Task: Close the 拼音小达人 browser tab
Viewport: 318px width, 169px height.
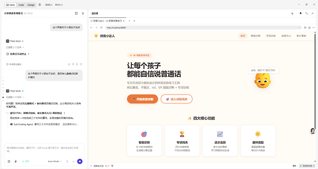Action: (x=124, y=21)
